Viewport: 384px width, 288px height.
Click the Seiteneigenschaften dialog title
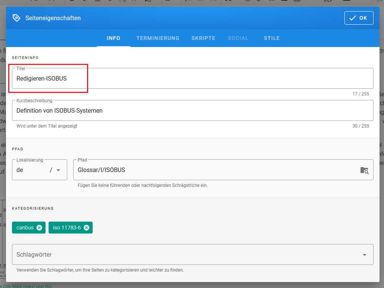click(x=53, y=18)
